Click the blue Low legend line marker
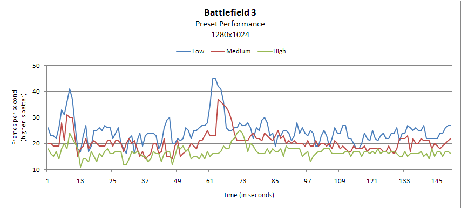 183,51
